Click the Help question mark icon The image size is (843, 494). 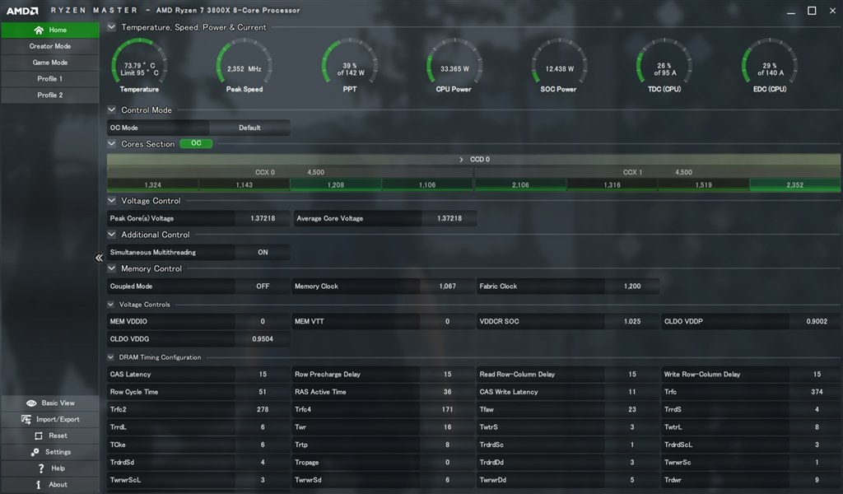pos(41,468)
